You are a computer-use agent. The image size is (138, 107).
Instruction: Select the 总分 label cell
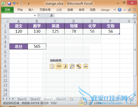[x=18, y=46]
